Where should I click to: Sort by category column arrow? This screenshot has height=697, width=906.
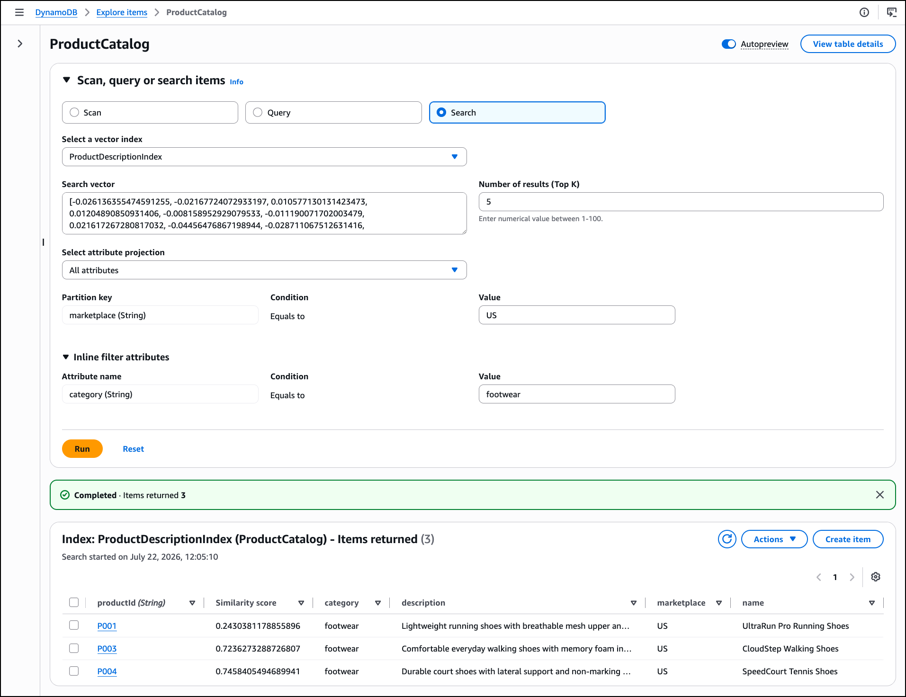point(378,603)
